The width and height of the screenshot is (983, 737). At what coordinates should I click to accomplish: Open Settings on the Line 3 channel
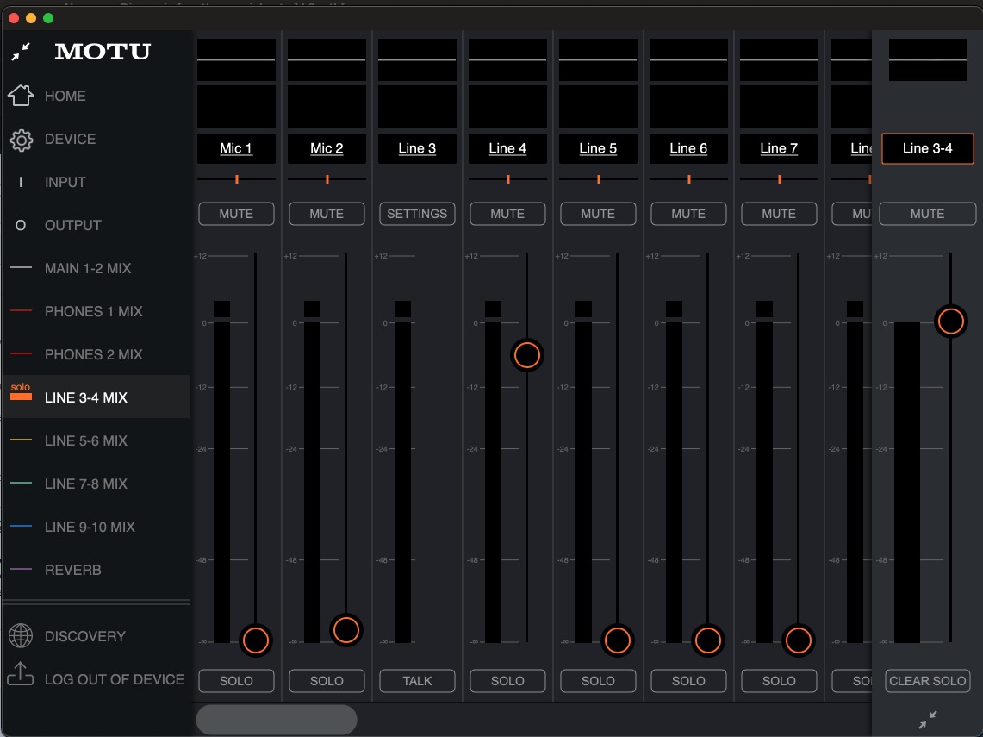click(417, 214)
